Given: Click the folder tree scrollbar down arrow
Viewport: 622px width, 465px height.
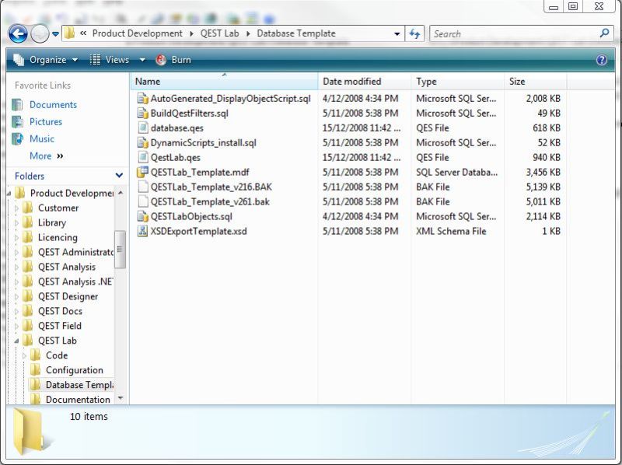Looking at the screenshot, I should pyautogui.click(x=120, y=398).
